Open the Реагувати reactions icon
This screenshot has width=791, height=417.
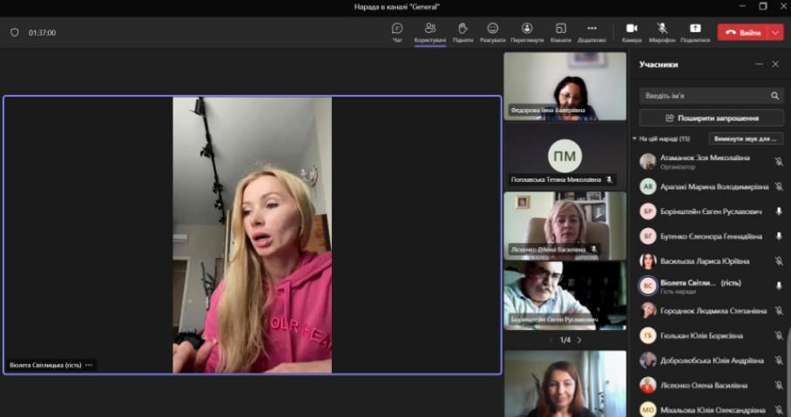point(492,29)
